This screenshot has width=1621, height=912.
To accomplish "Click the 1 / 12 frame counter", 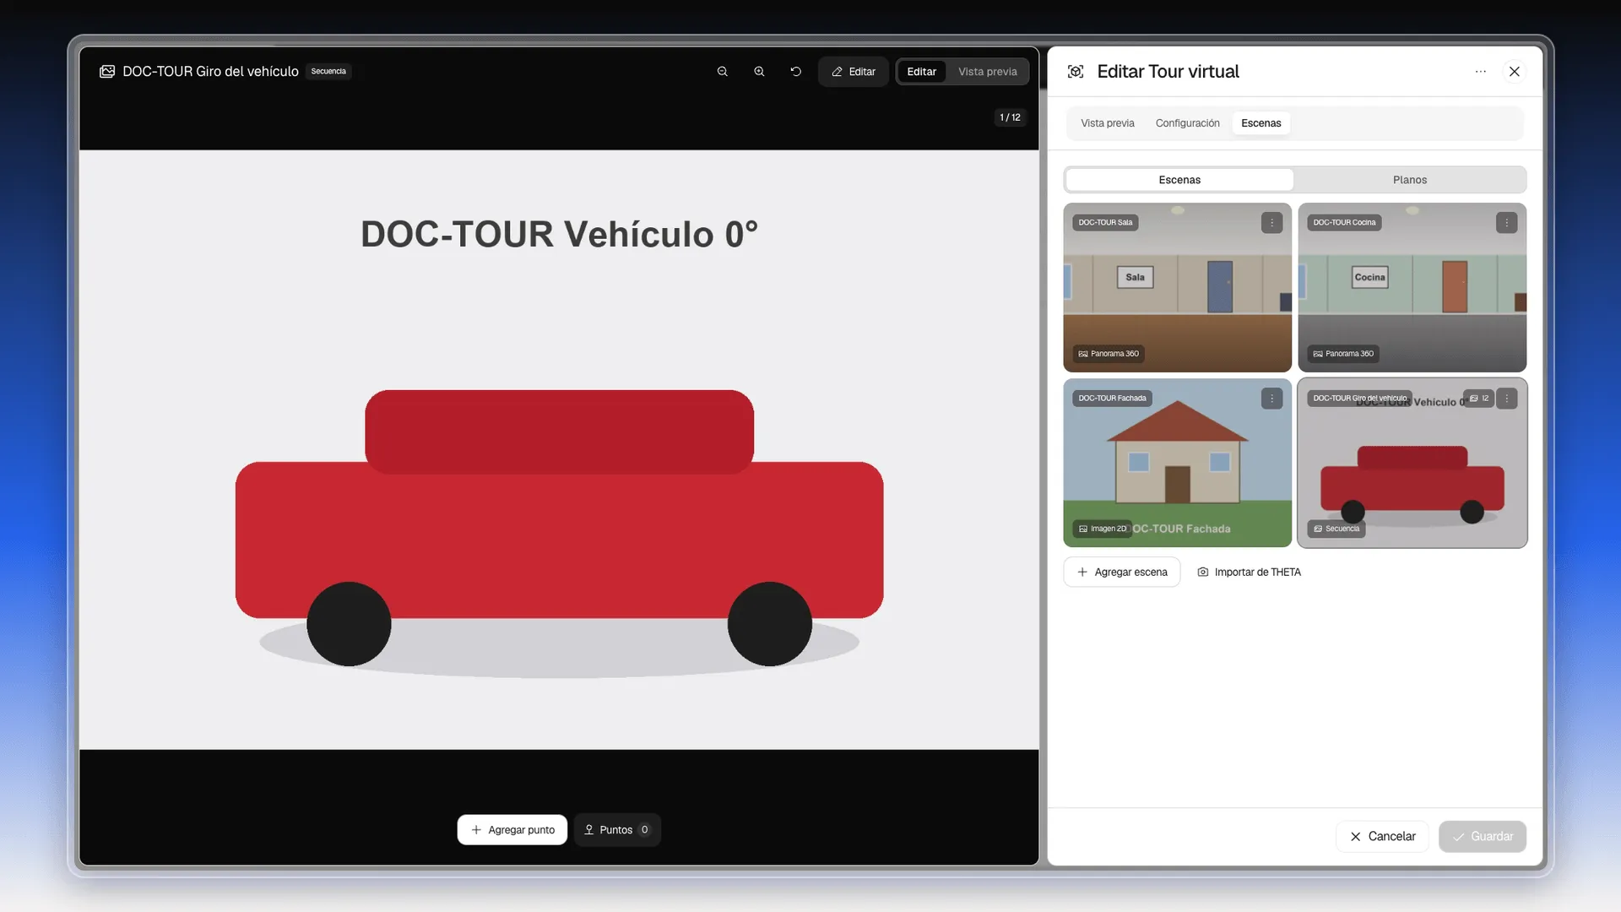I will click(x=1010, y=117).
